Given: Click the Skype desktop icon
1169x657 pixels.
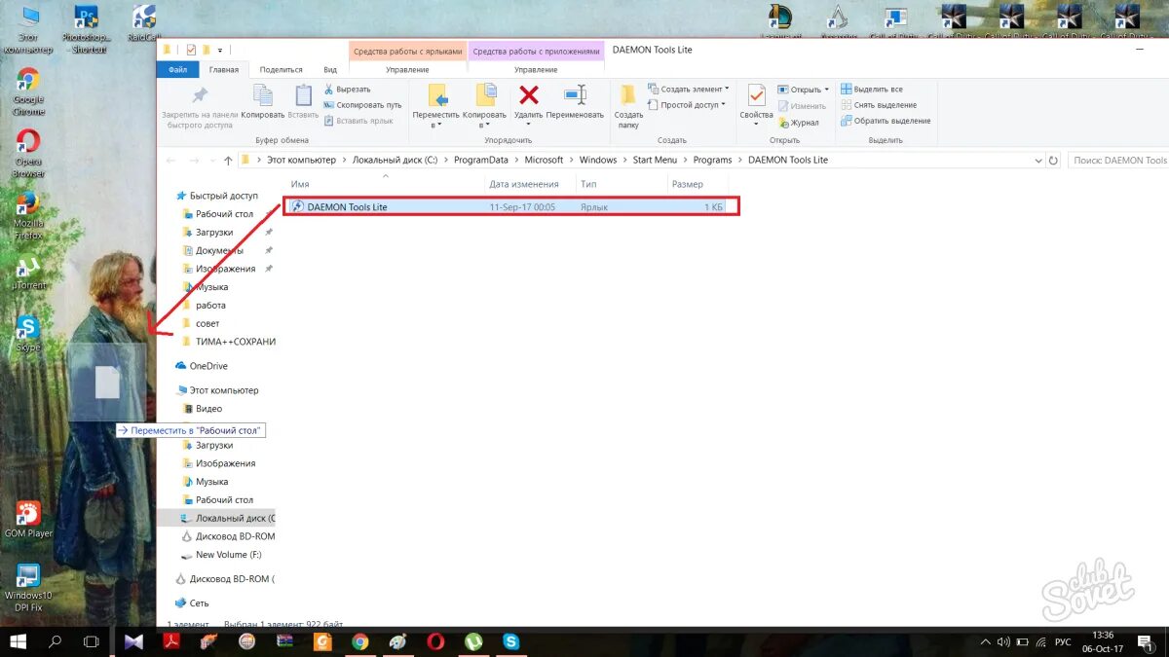Looking at the screenshot, I should tap(28, 334).
